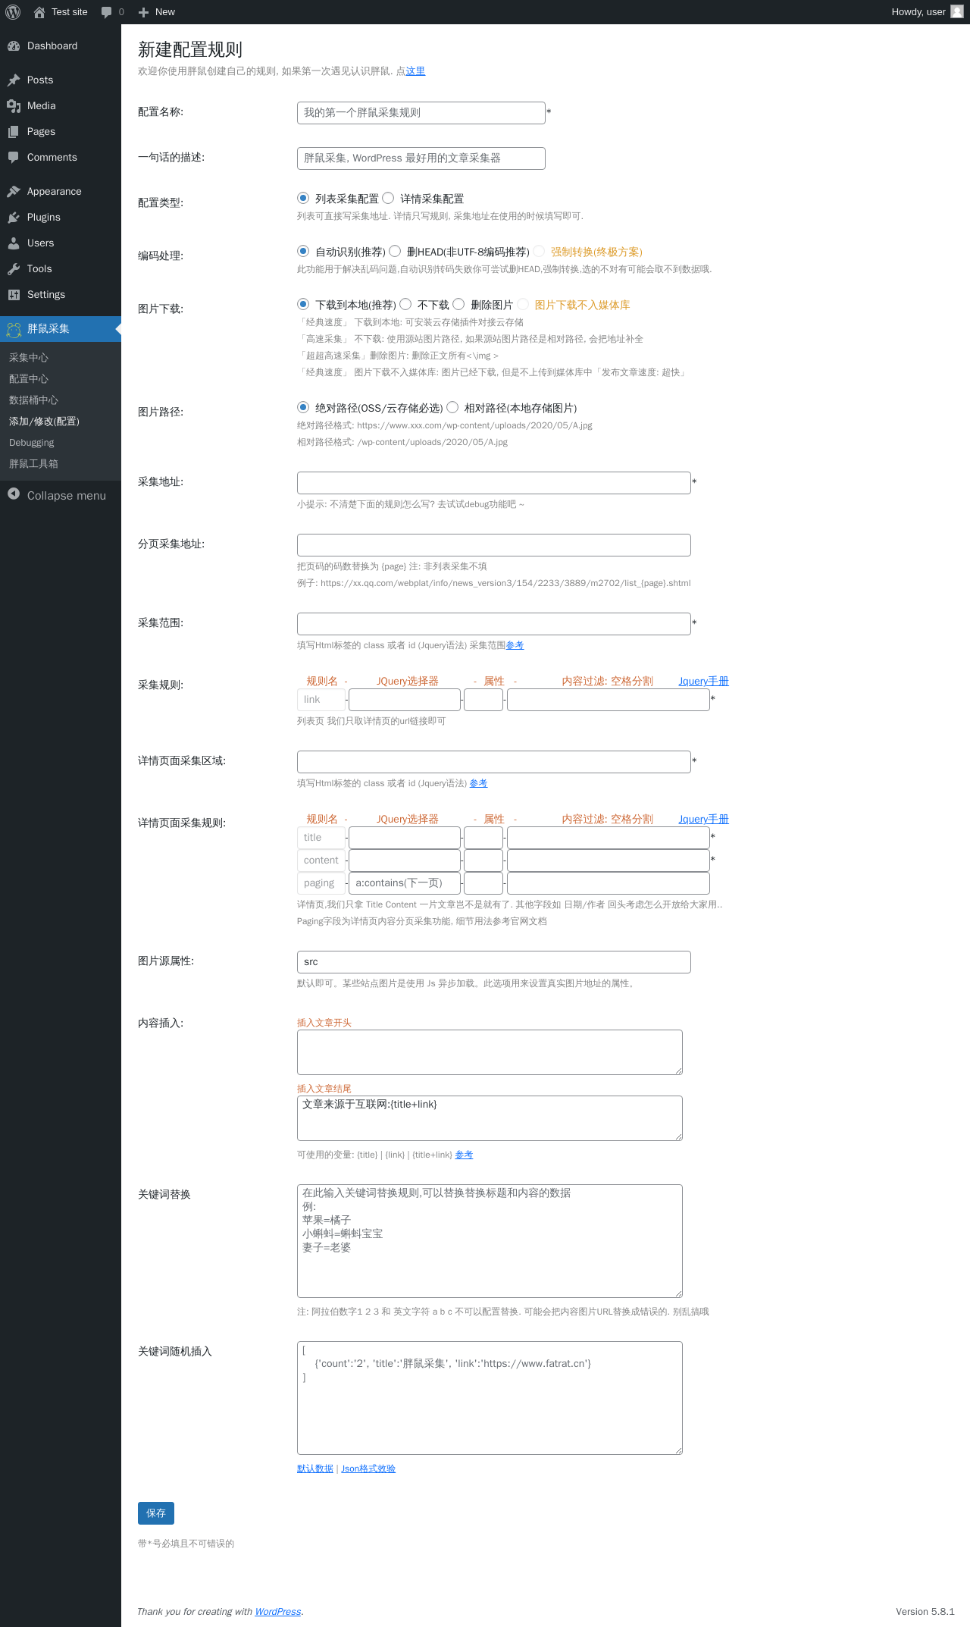Choose the 不下载 image download option

(405, 304)
